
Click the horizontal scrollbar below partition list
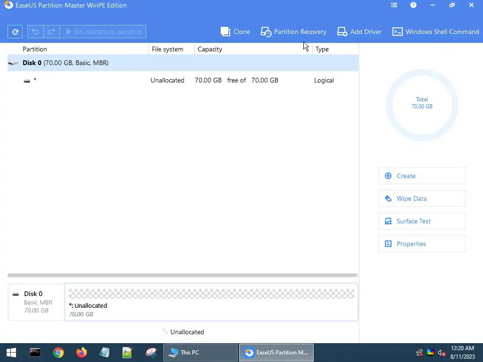[183, 275]
